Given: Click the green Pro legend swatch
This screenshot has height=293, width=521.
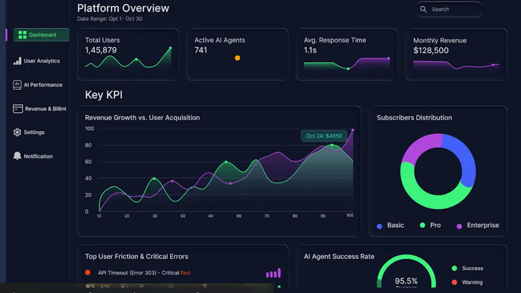Looking at the screenshot, I should click(x=422, y=225).
